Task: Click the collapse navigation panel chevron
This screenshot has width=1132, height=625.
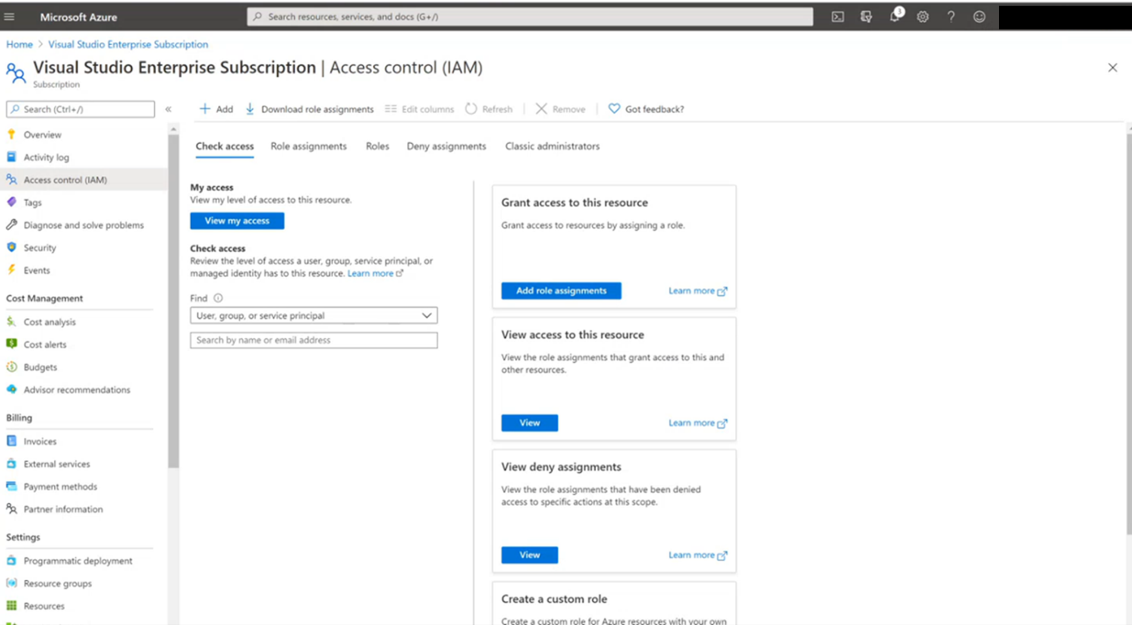Action: [x=168, y=109]
